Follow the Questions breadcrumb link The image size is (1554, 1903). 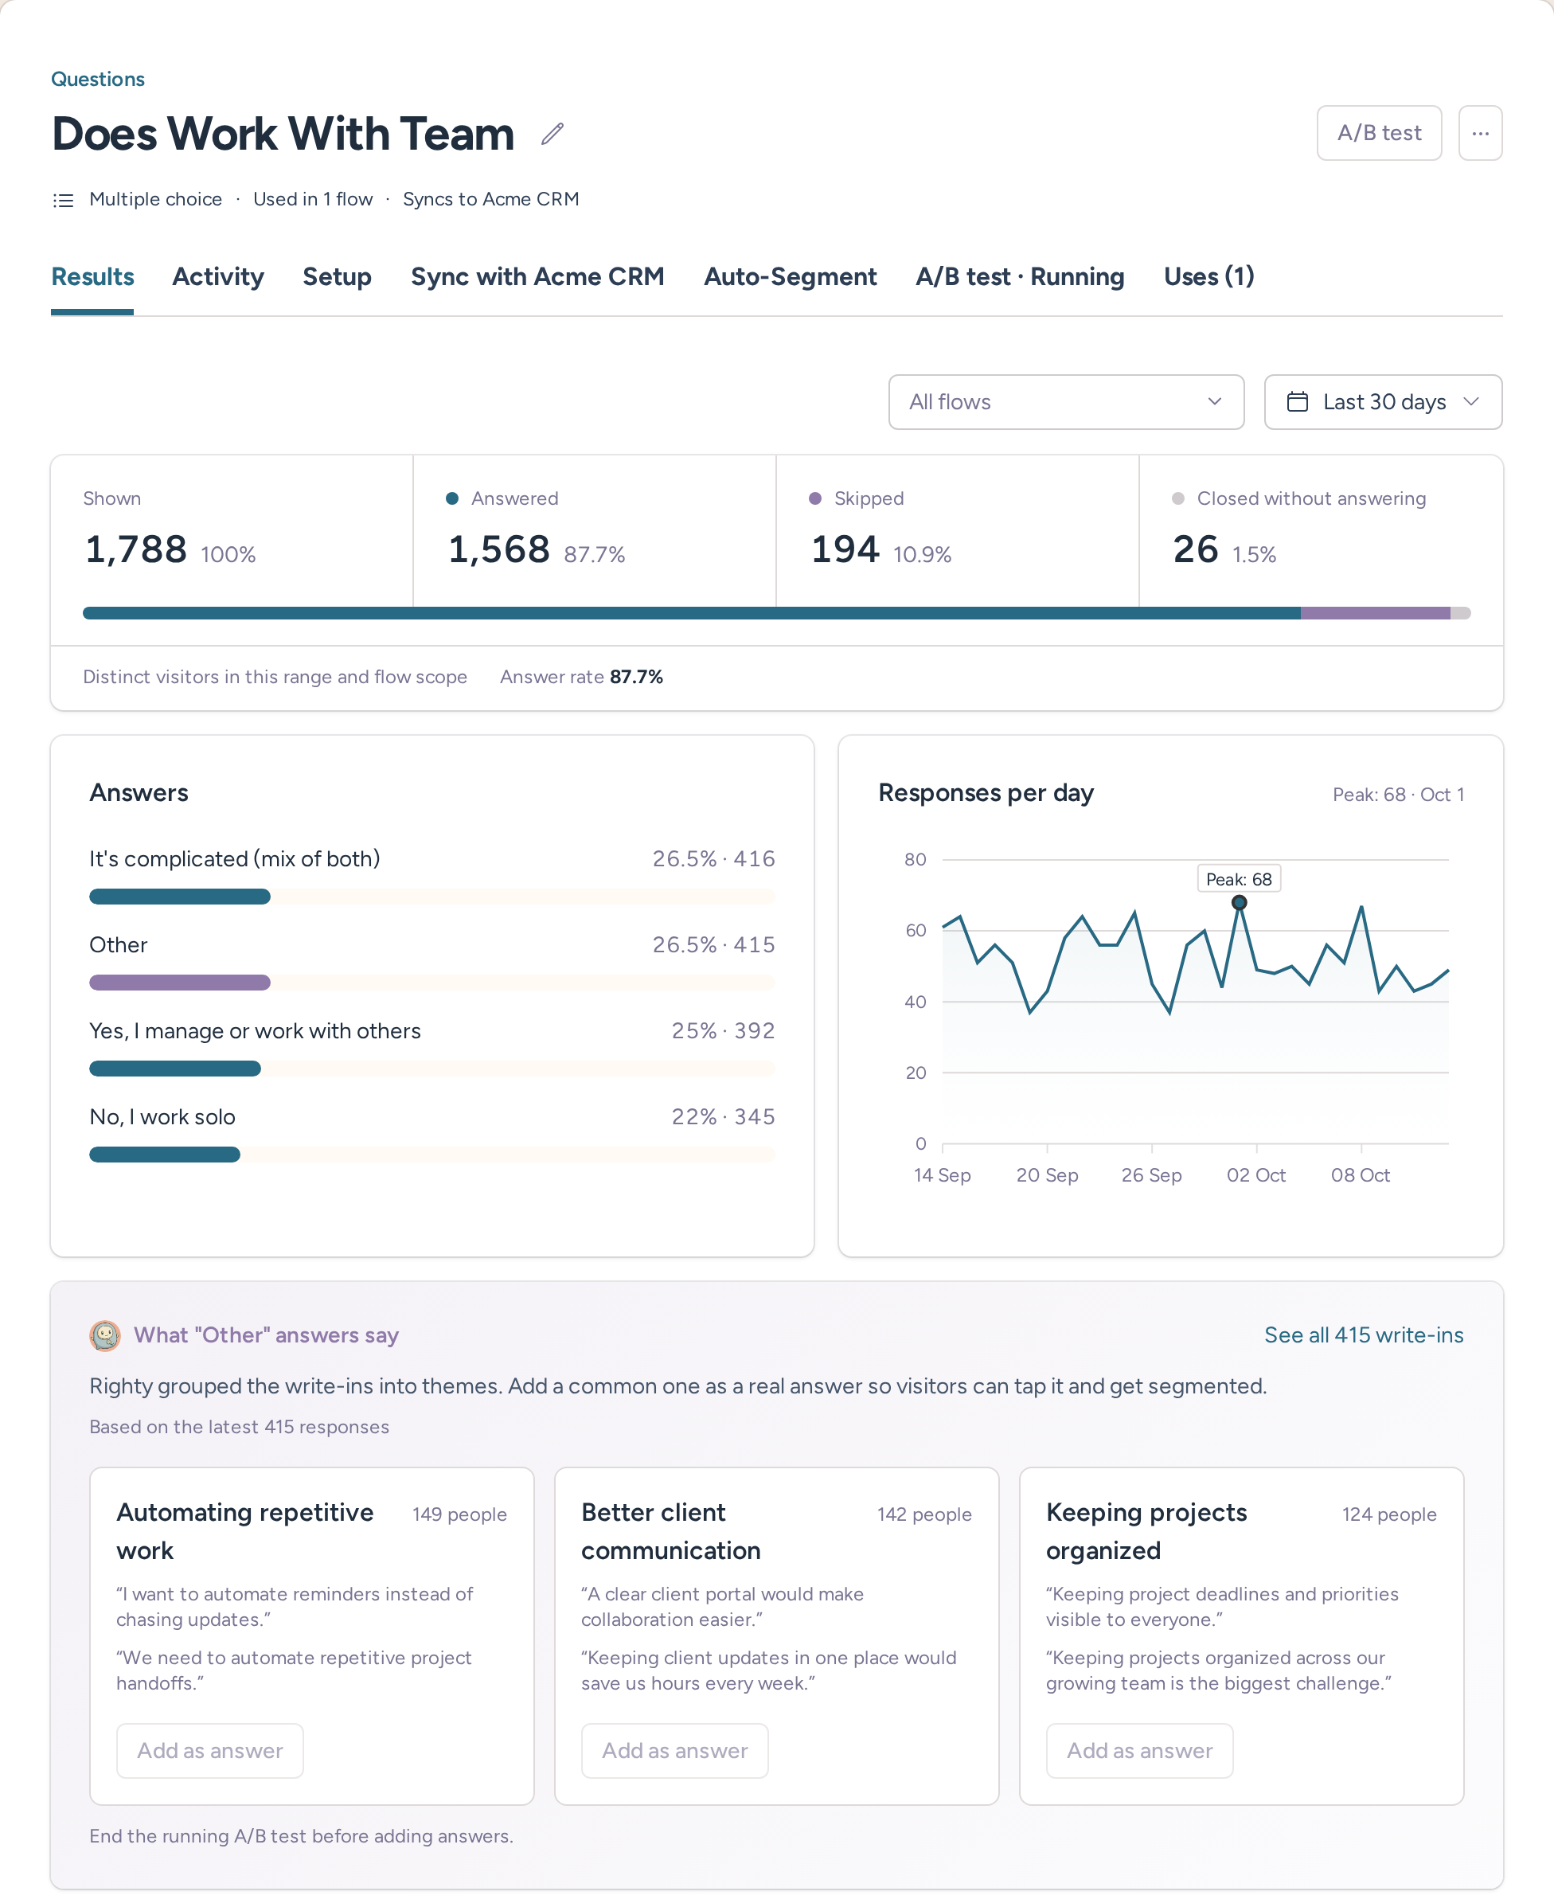98,79
